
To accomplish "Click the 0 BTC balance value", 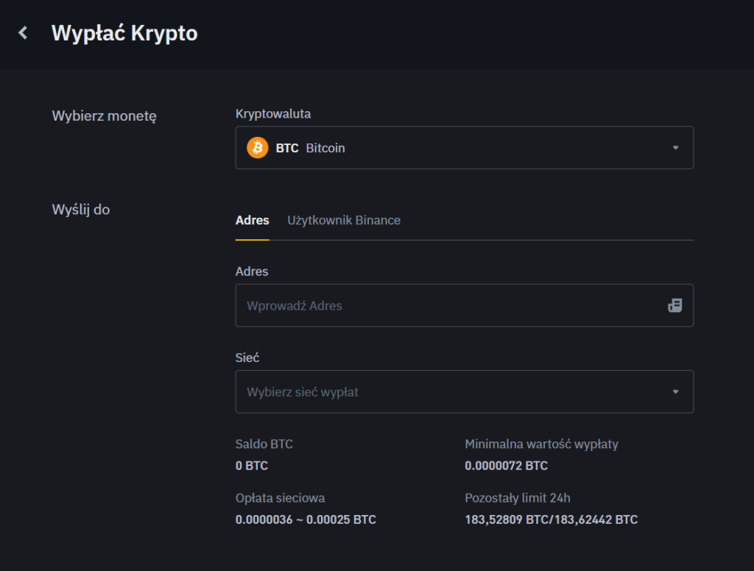I will 252,466.
